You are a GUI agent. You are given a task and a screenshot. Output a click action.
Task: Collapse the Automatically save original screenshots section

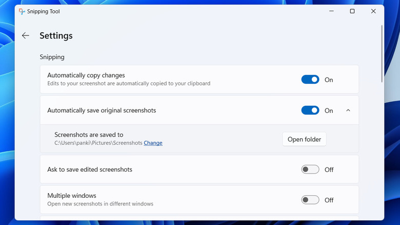pyautogui.click(x=348, y=110)
